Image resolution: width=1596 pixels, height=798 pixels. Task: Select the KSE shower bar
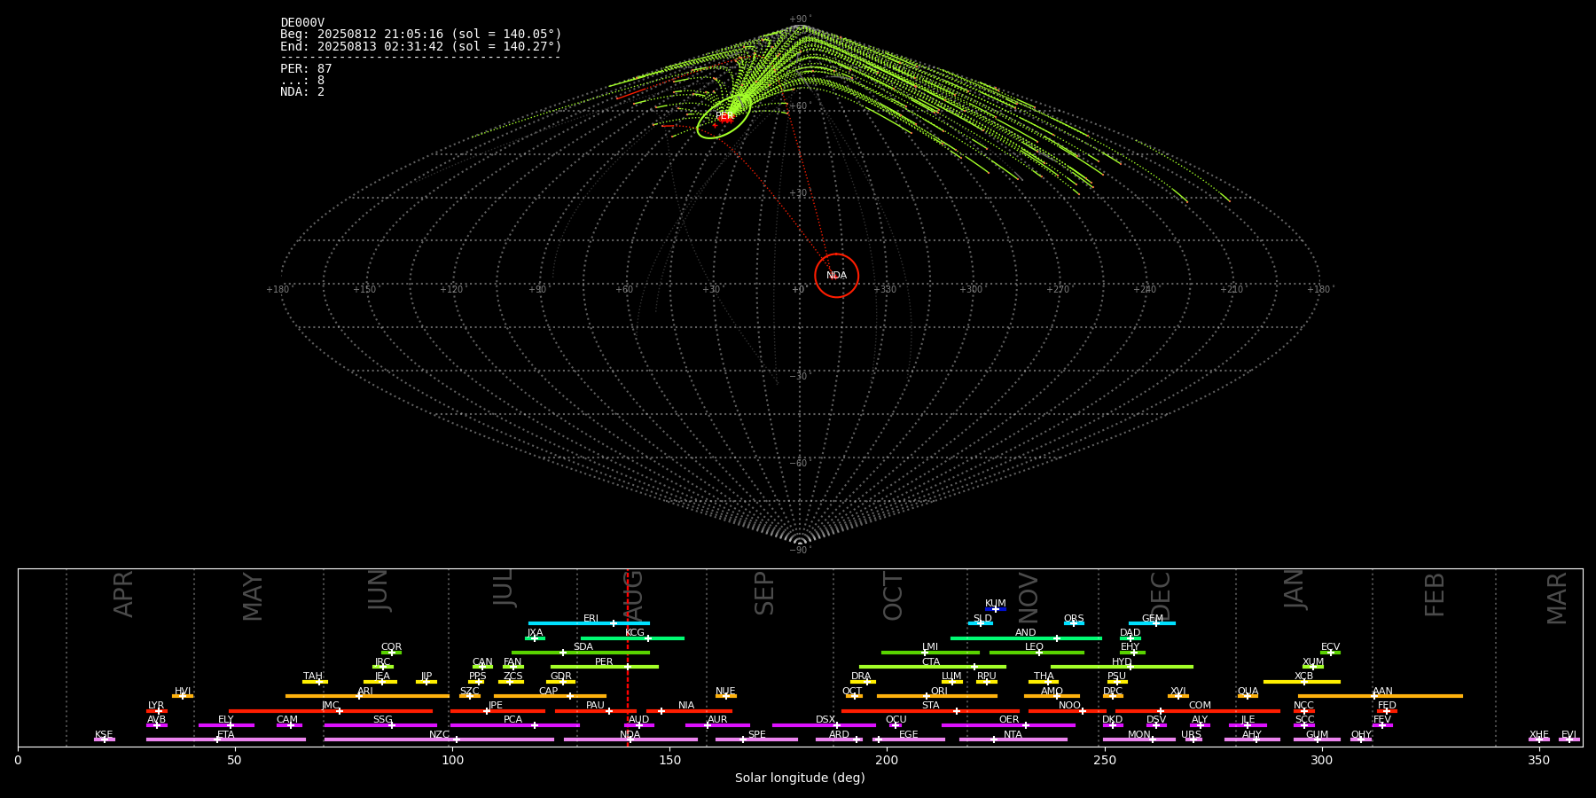[x=105, y=739]
